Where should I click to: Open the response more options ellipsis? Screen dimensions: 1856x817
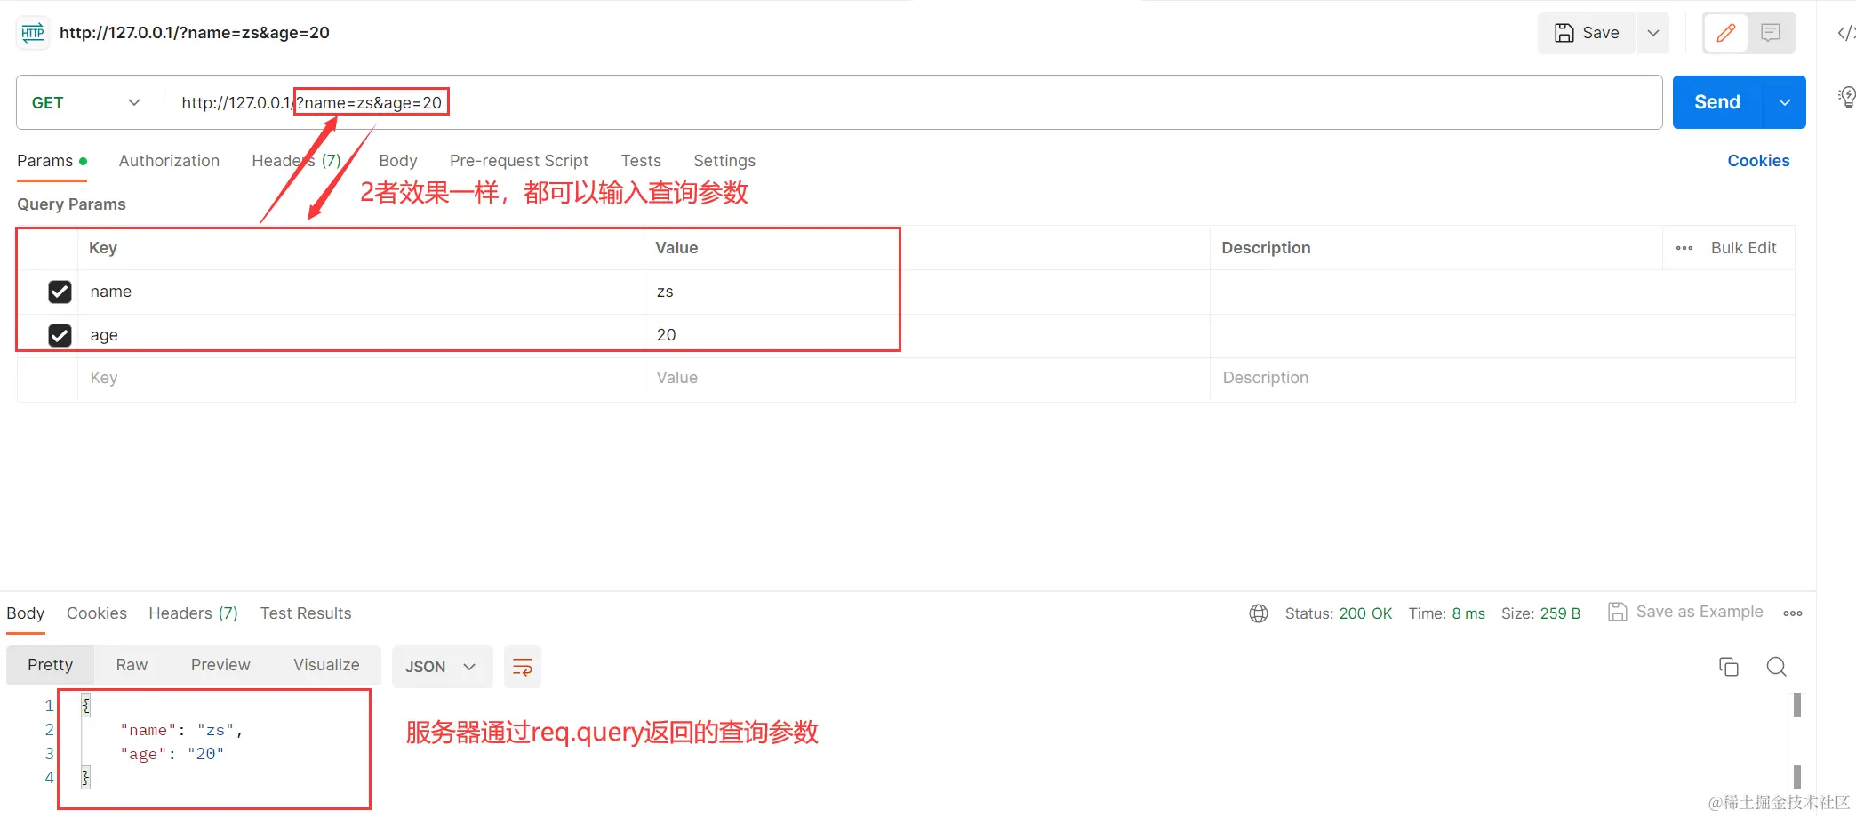[1793, 613]
